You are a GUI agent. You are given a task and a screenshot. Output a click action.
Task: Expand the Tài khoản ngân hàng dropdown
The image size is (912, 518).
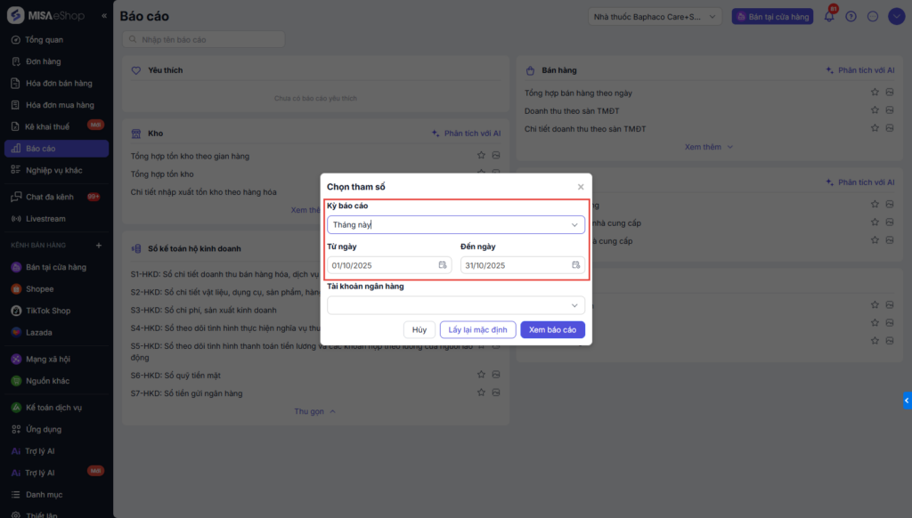pos(456,305)
